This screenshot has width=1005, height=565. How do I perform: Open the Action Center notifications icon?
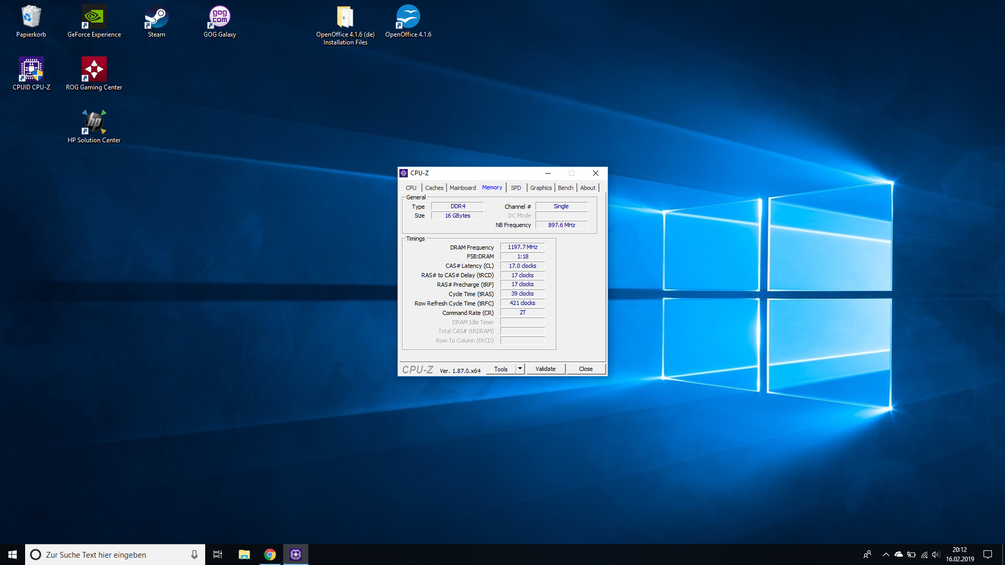(988, 555)
